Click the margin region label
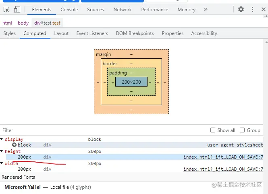 [104, 55]
